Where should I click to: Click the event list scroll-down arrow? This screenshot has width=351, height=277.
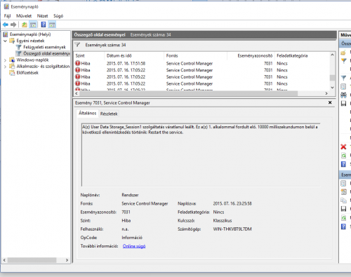(332, 88)
